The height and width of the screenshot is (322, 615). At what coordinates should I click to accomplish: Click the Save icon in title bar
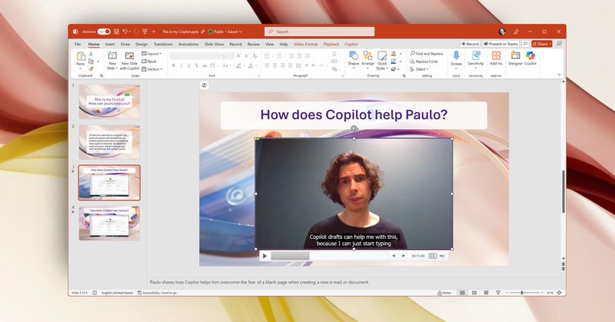(117, 32)
